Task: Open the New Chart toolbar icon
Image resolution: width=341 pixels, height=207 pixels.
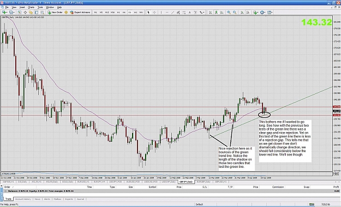Action: point(4,12)
